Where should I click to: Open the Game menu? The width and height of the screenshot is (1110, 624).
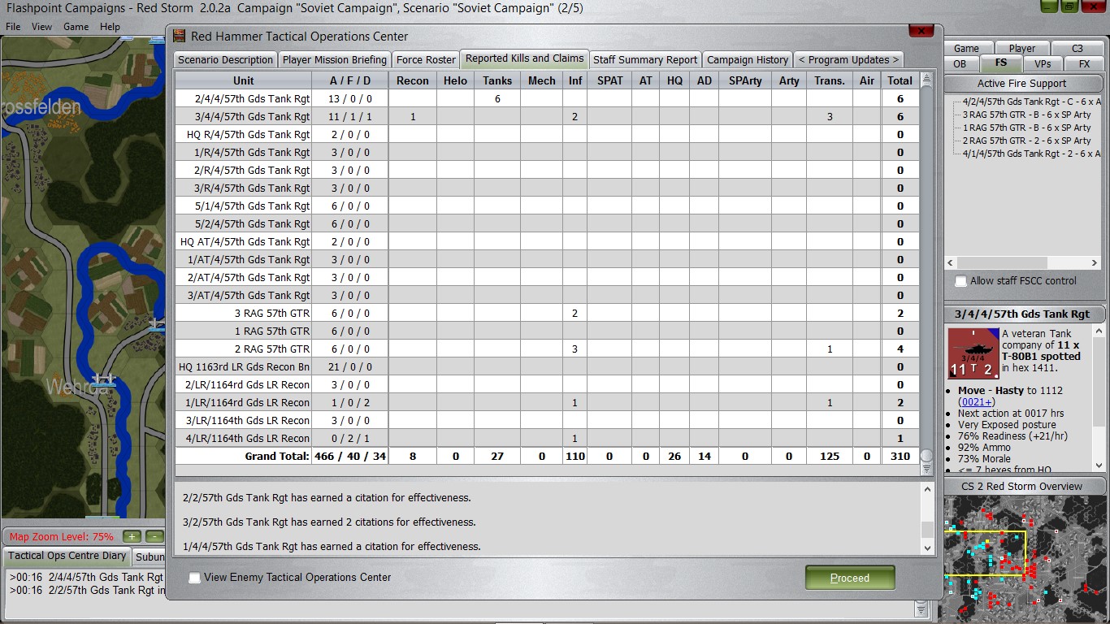coord(76,27)
